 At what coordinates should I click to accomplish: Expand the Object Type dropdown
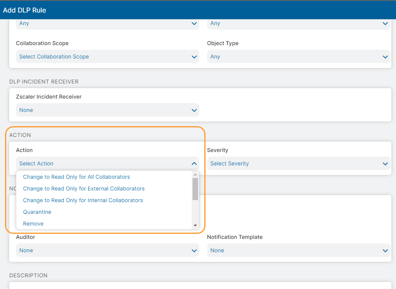point(298,57)
